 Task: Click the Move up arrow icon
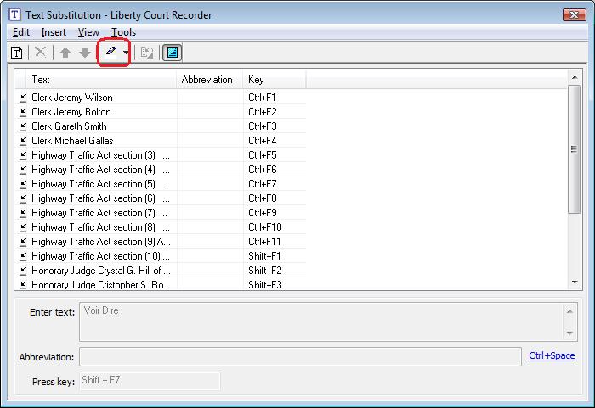click(65, 53)
